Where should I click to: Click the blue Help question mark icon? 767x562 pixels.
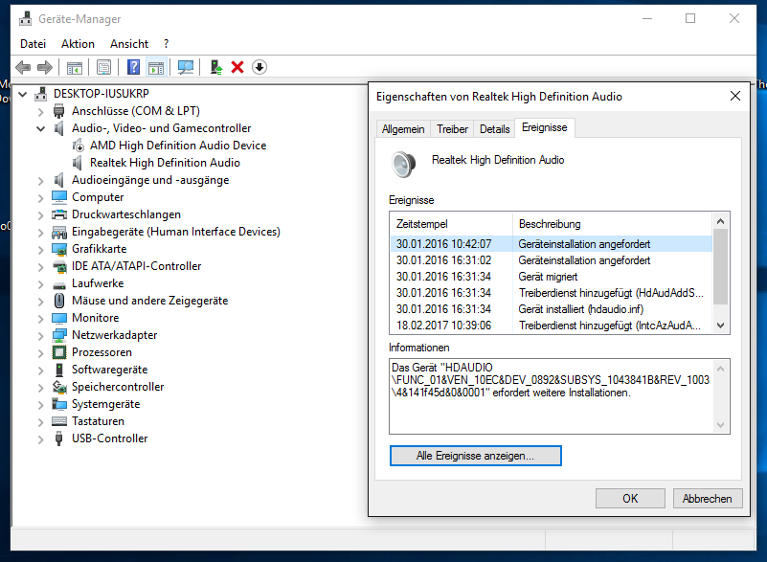(x=133, y=67)
